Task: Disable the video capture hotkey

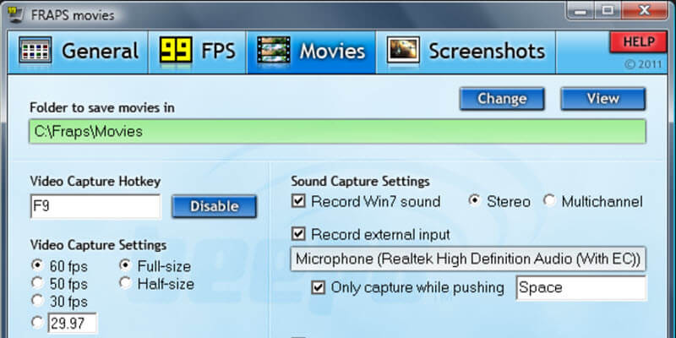Action: pos(215,206)
